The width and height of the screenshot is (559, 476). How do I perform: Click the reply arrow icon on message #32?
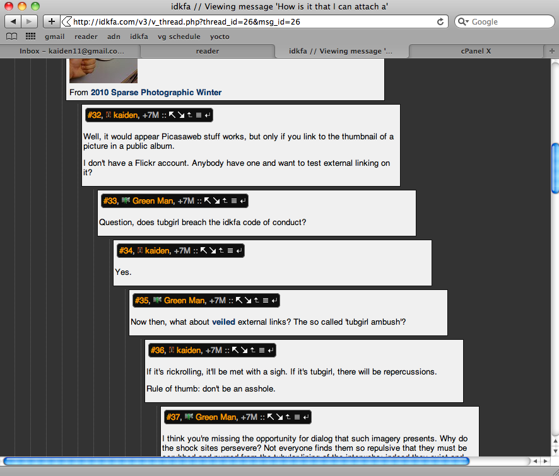coord(208,115)
